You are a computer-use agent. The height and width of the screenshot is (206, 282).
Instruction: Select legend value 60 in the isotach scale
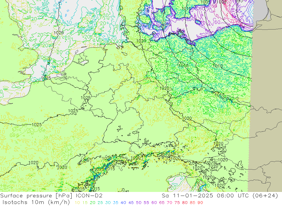[x=154, y=203]
